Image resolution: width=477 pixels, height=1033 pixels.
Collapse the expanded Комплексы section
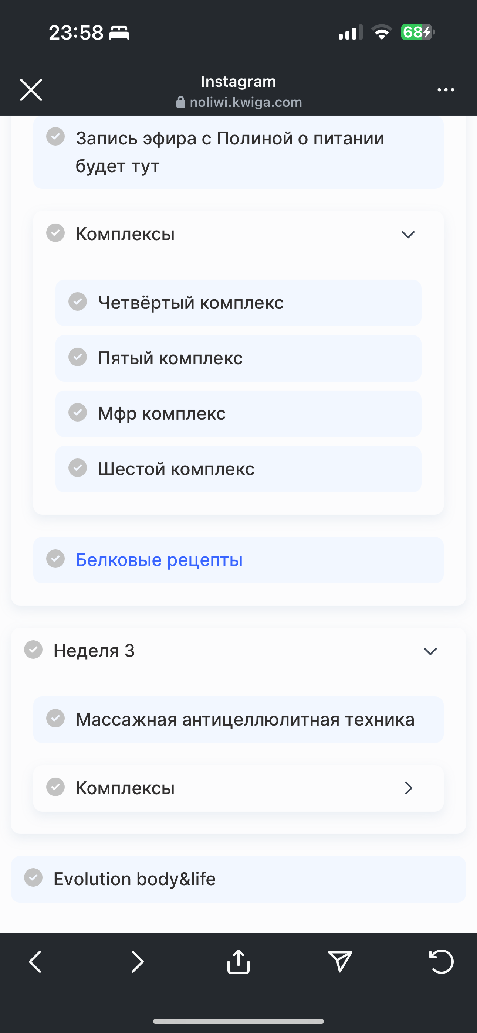click(x=408, y=235)
